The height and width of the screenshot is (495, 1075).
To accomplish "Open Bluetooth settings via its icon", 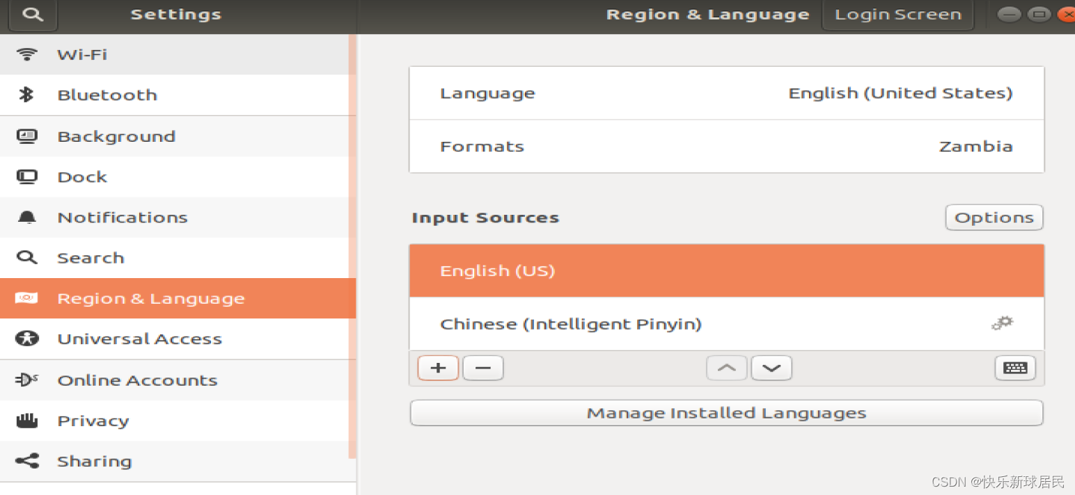I will 26,95.
